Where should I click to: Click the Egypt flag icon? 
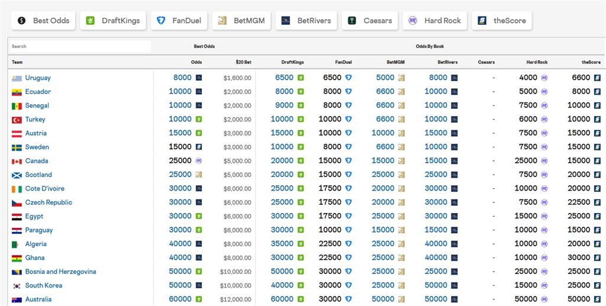click(x=17, y=217)
